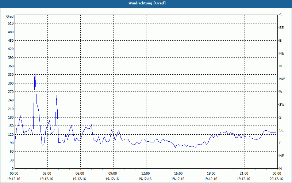This screenshot has height=183, width=292.
Task: Click the 21:00 time label
Action: (x=245, y=173)
